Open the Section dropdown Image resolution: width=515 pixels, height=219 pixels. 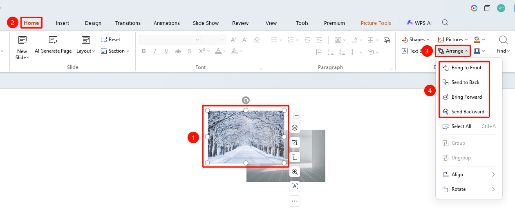coord(115,51)
